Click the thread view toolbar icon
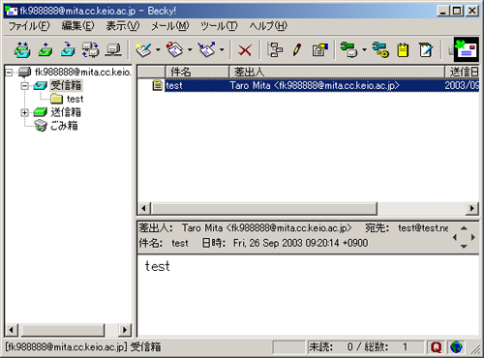 tap(275, 49)
